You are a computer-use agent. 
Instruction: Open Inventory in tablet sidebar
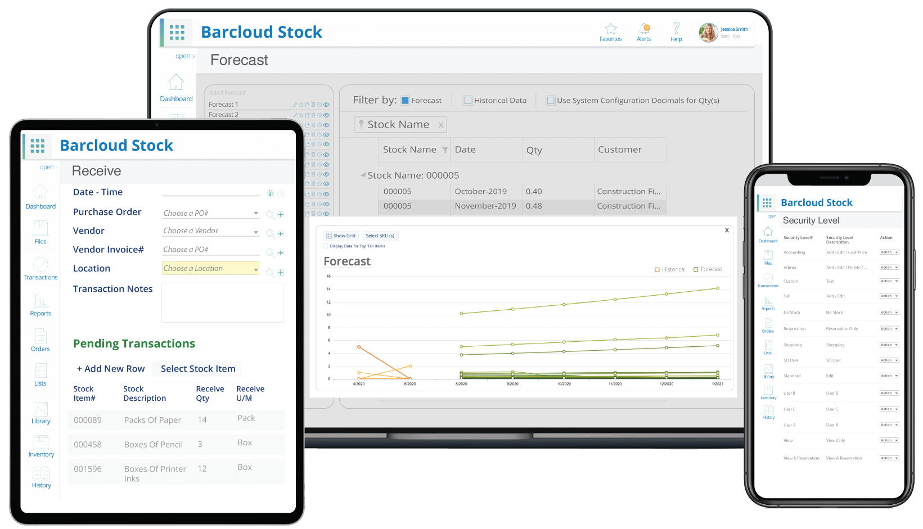(x=41, y=446)
